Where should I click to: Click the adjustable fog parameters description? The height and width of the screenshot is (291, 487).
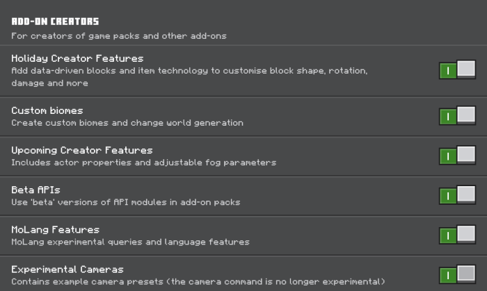point(143,163)
